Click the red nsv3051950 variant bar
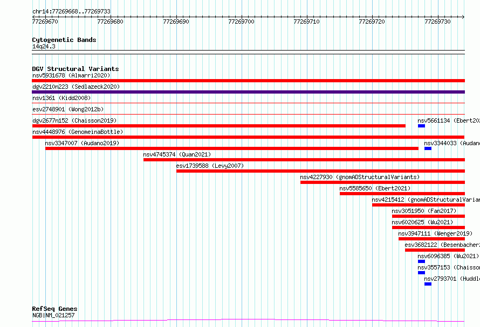Viewport: 480px width, 327px height. pos(428,216)
